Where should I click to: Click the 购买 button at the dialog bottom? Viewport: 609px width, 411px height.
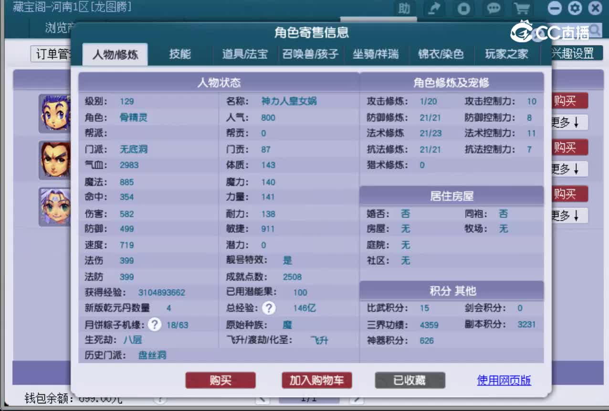tap(220, 380)
